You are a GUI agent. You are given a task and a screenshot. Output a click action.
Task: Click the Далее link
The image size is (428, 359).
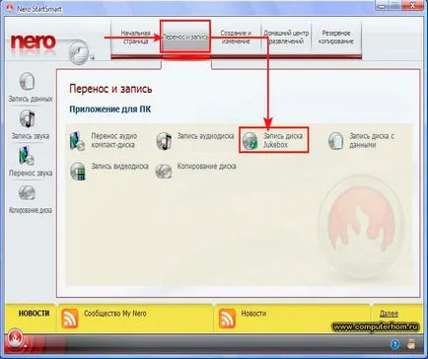[x=389, y=314]
